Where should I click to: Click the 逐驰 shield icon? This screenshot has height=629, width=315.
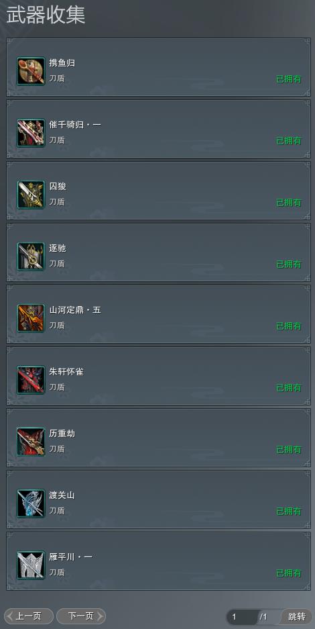(30, 256)
